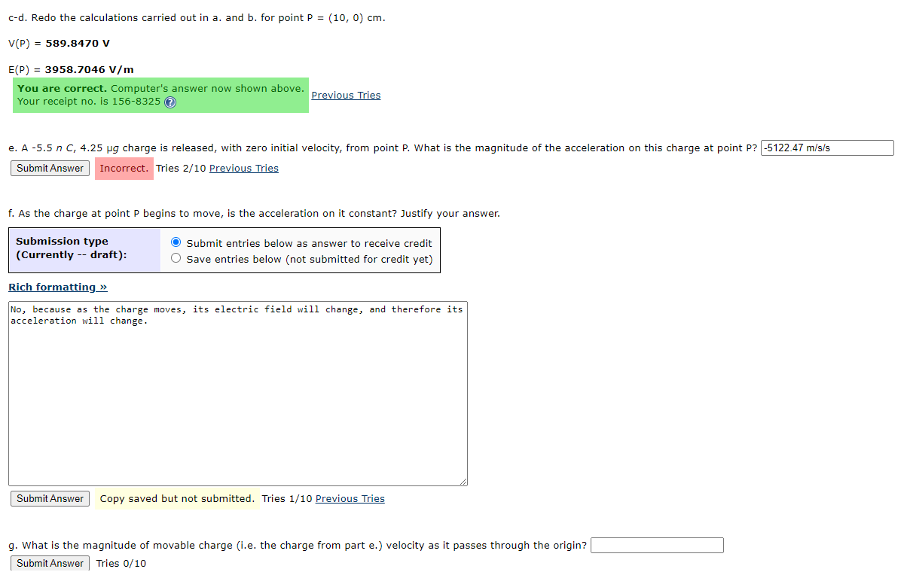Select 'Save entries below' draft option
The width and height of the screenshot is (907, 572).
[x=176, y=258]
